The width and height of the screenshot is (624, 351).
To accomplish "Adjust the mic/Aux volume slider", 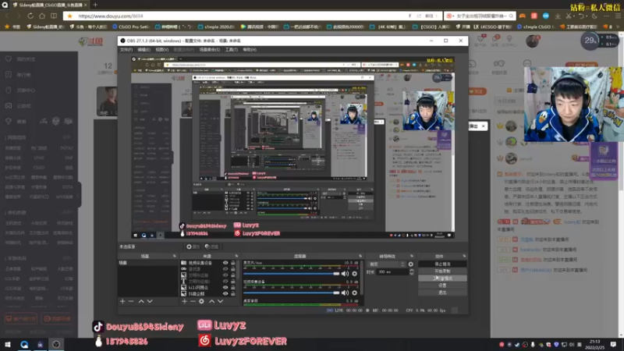I will coord(291,274).
